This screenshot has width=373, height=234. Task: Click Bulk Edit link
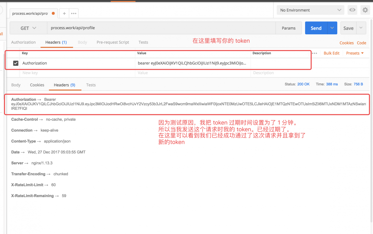point(332,53)
